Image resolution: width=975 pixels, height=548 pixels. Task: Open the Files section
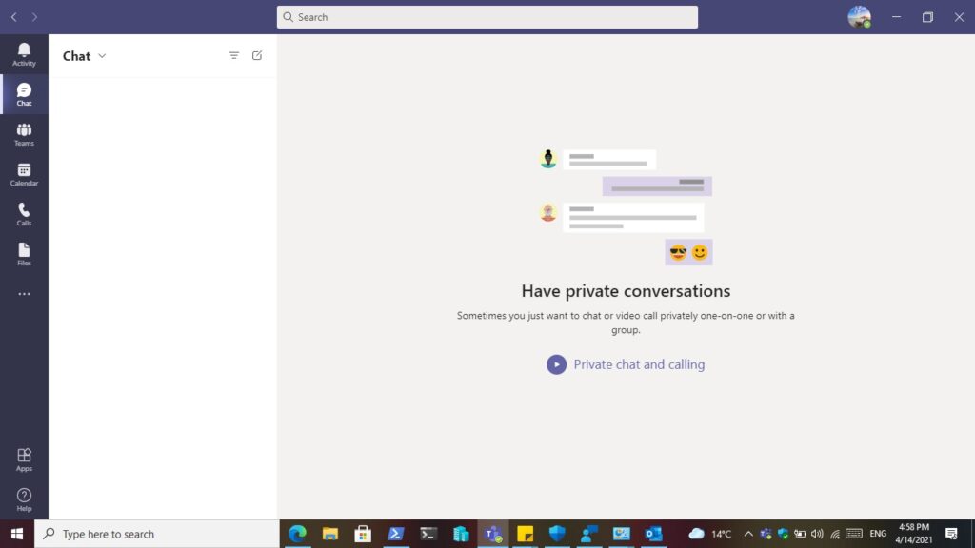24,254
